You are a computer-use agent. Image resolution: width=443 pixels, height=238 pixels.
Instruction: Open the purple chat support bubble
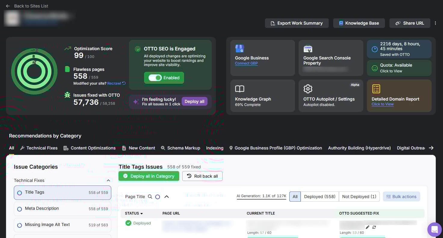434,230
